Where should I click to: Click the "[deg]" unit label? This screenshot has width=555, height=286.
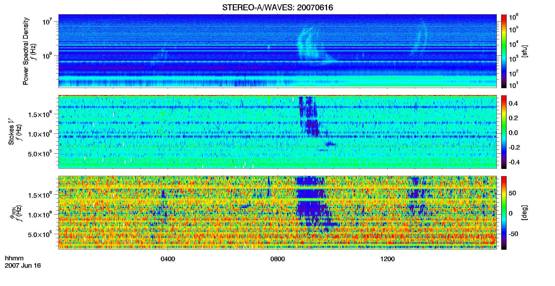pos(525,213)
